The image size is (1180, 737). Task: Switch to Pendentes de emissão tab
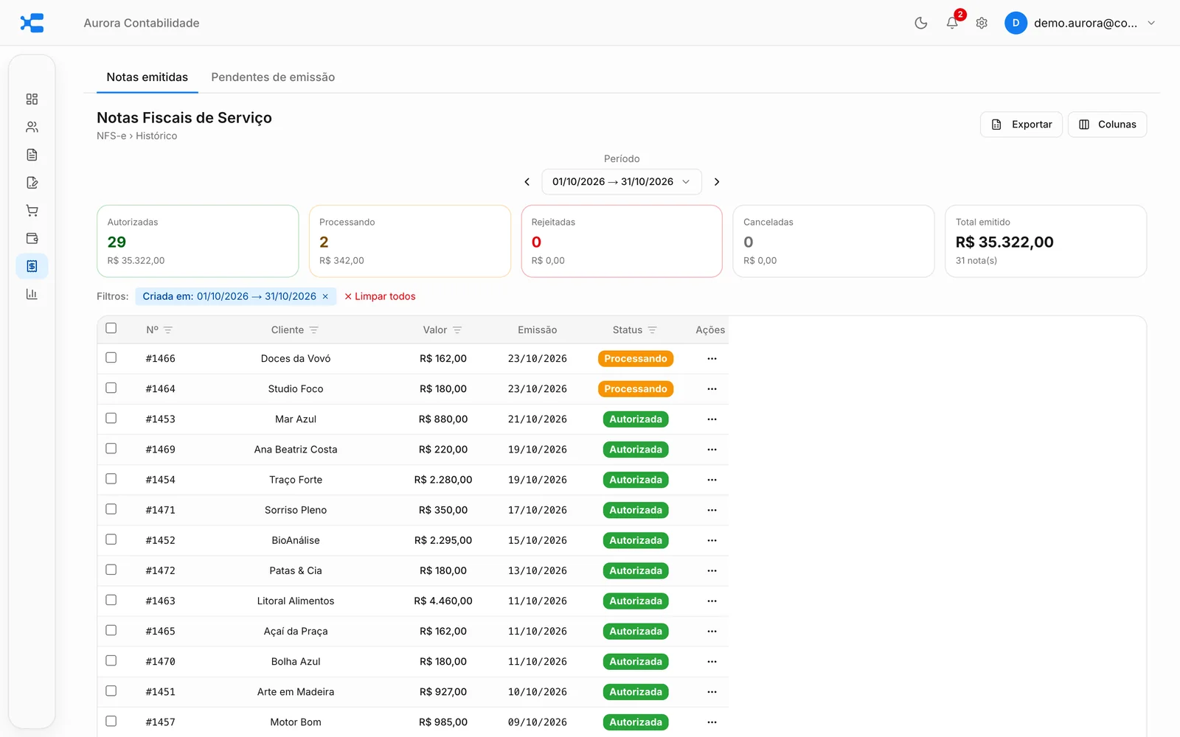pyautogui.click(x=273, y=77)
